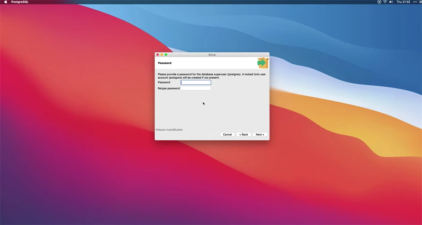This screenshot has width=422, height=225.
Task: Open the Apple menu
Action: click(6, 2)
